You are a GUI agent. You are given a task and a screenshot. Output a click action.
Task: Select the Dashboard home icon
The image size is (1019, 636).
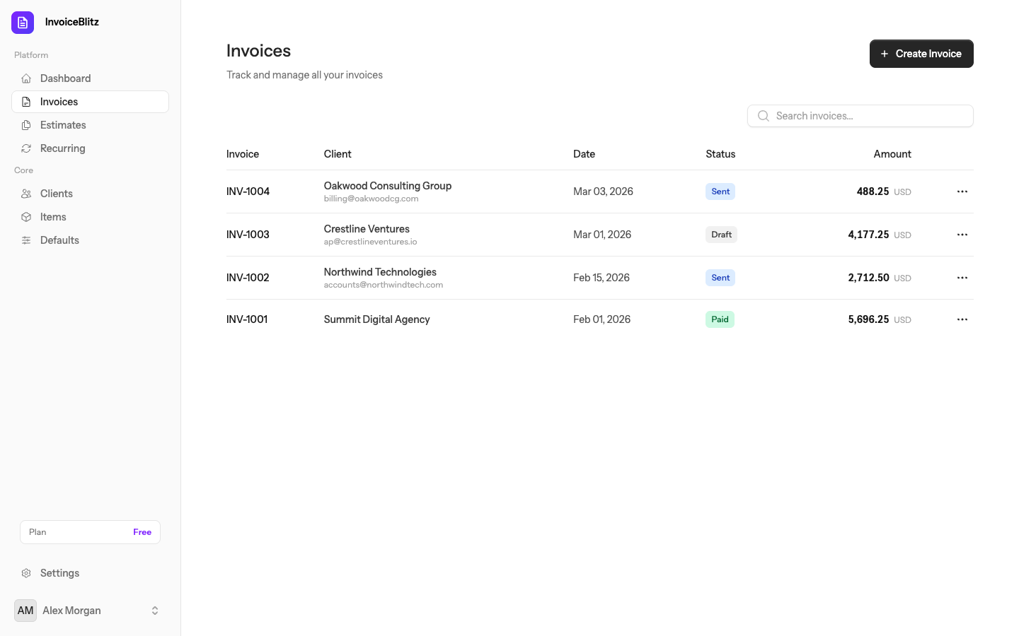pos(27,78)
